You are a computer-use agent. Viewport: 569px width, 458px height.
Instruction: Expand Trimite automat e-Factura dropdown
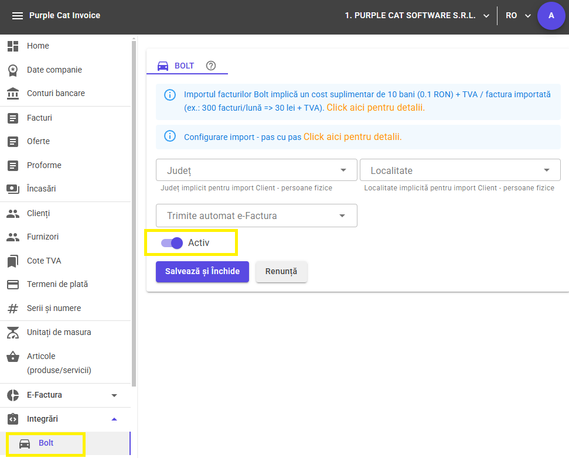coord(257,216)
